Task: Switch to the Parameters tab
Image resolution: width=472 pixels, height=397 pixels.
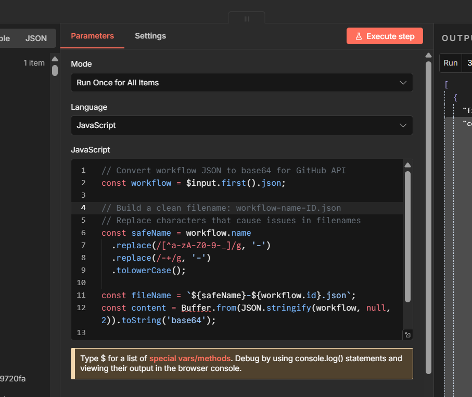Action: pos(92,36)
